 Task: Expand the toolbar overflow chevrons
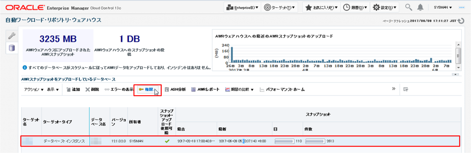[394, 89]
